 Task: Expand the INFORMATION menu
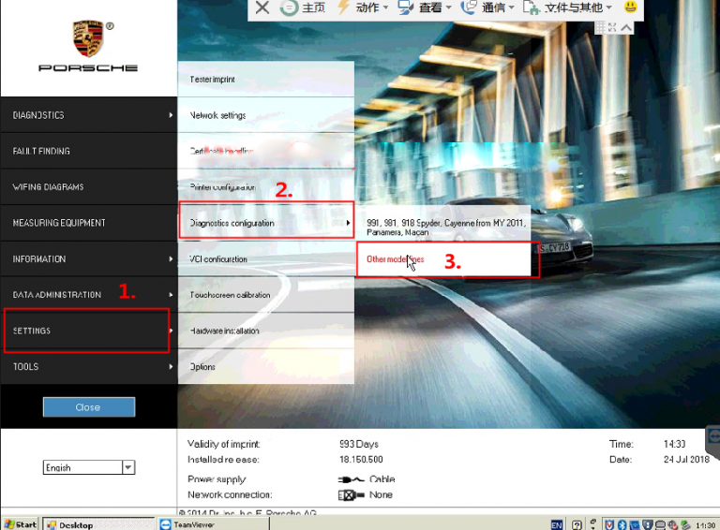point(89,258)
